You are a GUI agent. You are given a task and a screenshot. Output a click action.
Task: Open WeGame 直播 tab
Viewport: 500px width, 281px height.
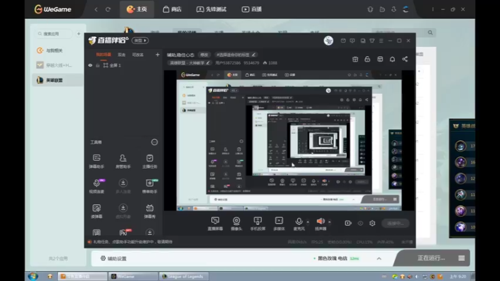tap(252, 9)
